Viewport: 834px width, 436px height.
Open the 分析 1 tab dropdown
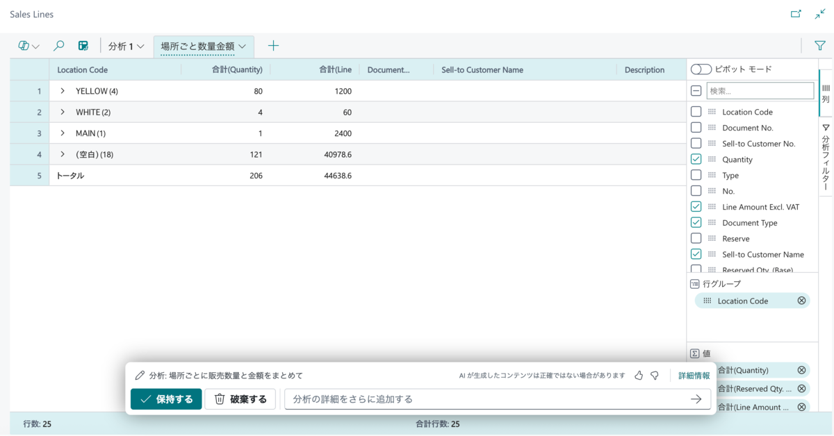140,47
